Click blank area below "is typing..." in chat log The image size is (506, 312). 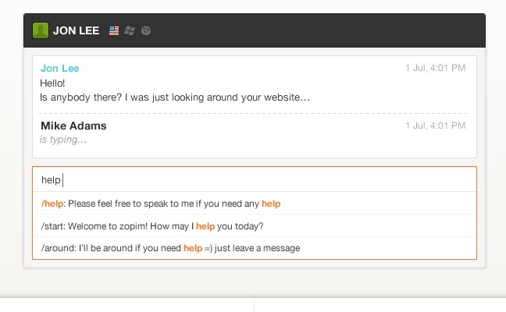[x=255, y=151]
